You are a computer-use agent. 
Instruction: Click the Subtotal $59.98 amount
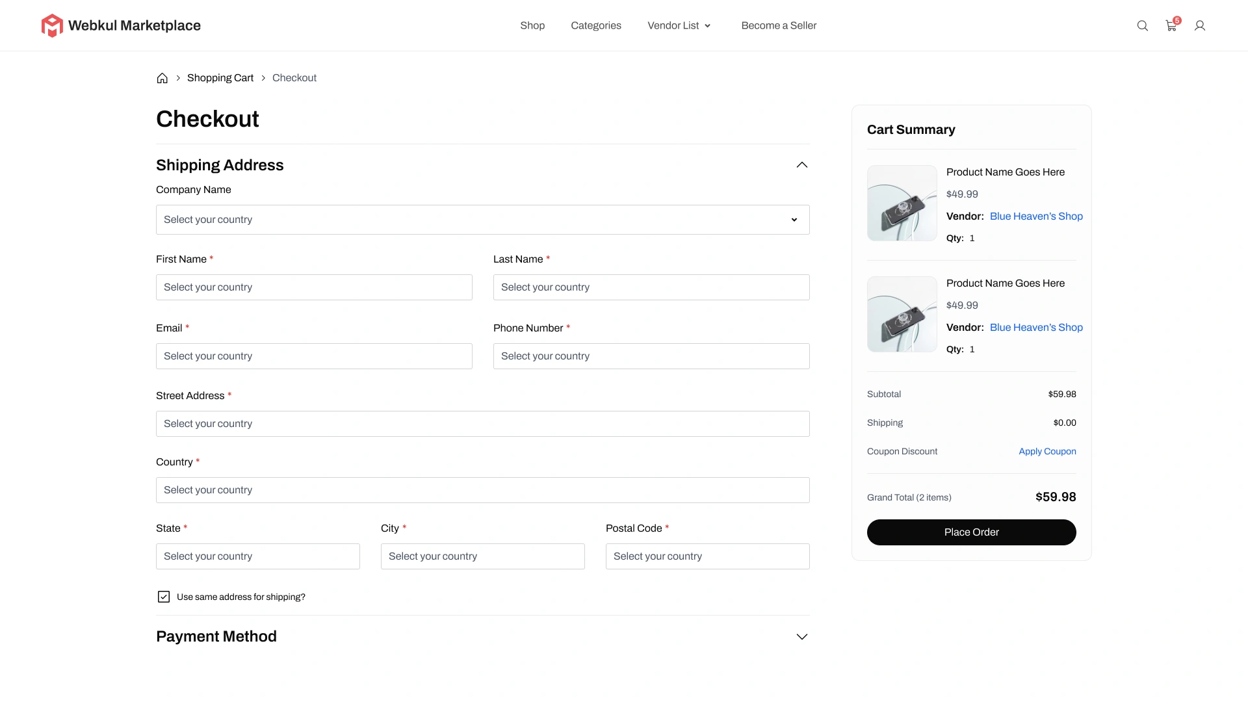click(1062, 394)
